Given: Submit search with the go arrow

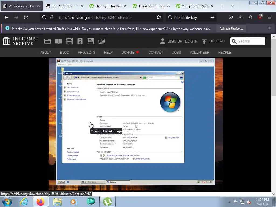Looking at the screenshot, I should 212,18.
